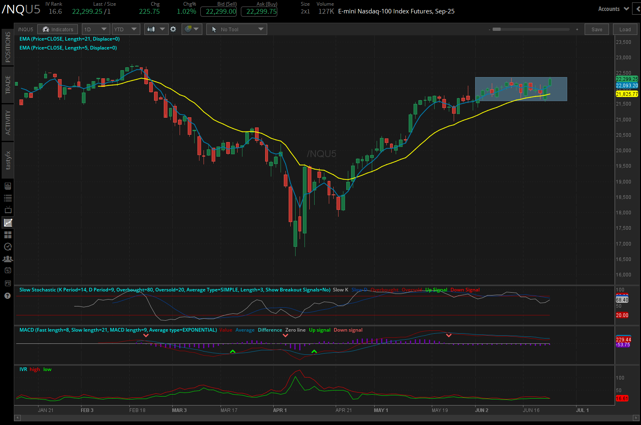Click the Volume 127K value
The image size is (641, 425).
pos(326,11)
